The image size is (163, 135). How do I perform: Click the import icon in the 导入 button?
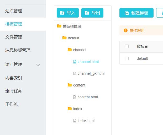tap(62, 13)
